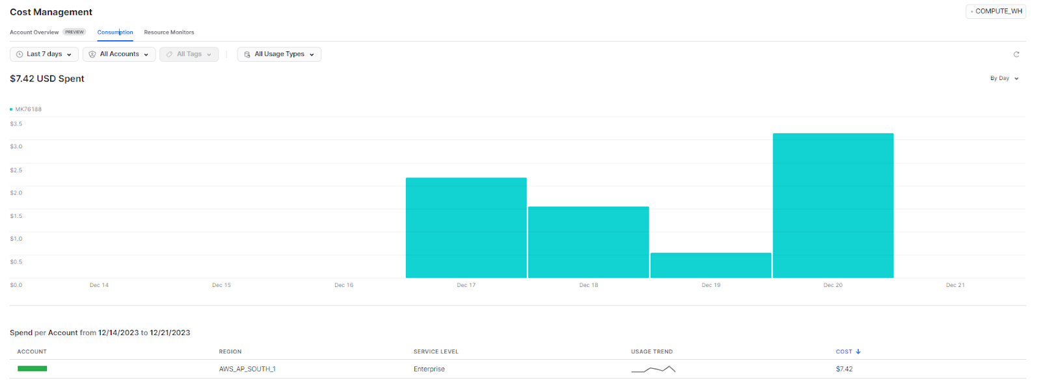Open the All Accounts dropdown

(119, 55)
